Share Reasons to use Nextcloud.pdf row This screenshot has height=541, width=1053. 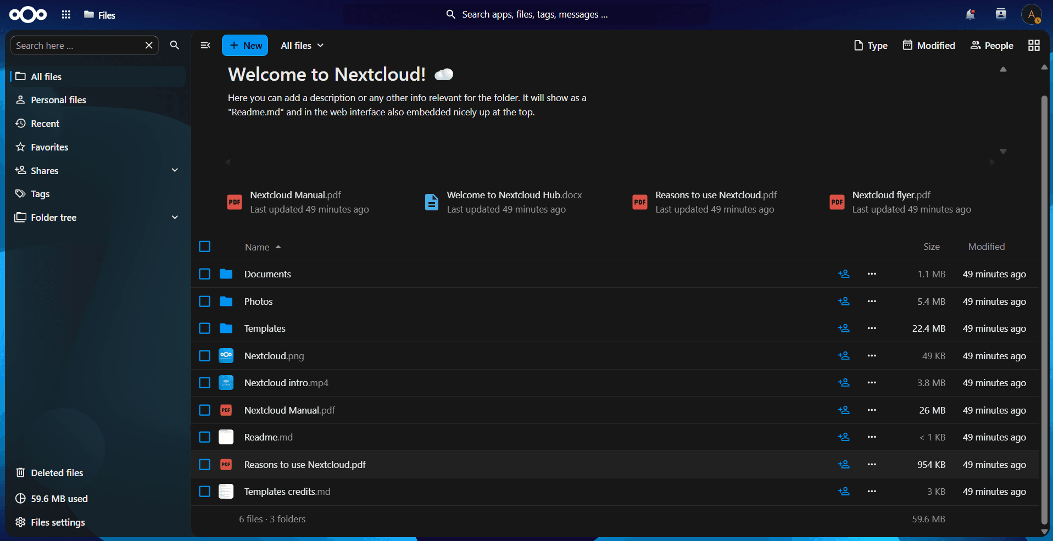(844, 465)
